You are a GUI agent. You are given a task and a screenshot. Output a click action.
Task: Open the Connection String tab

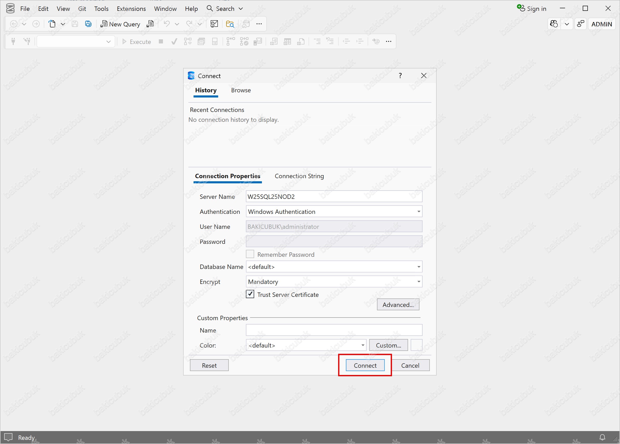(299, 176)
